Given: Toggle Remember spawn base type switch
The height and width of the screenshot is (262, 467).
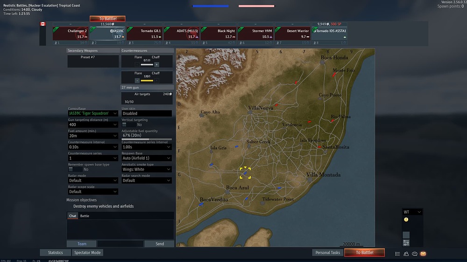Looking at the screenshot, I should (74, 169).
